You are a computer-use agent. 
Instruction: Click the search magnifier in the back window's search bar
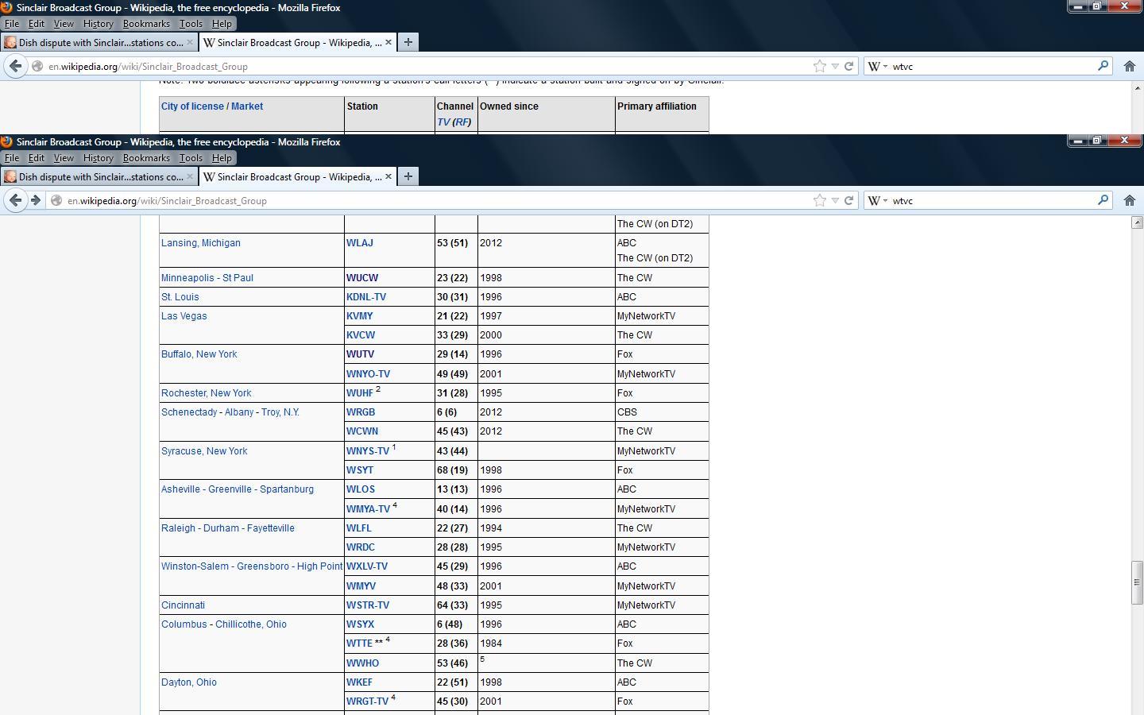(1103, 66)
